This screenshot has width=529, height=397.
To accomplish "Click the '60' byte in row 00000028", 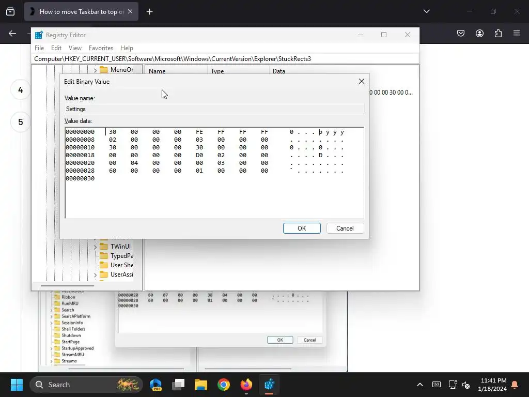I will coord(113,171).
